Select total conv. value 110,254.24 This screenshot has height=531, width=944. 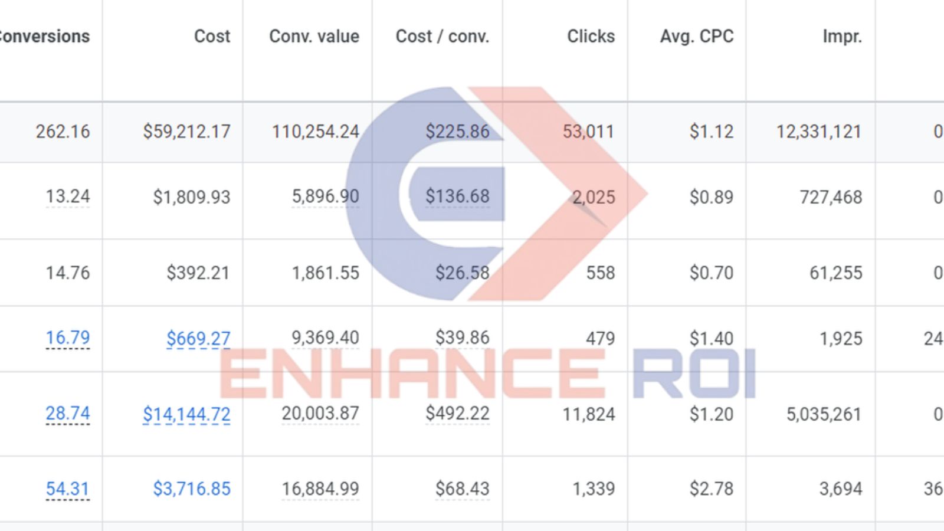(315, 132)
